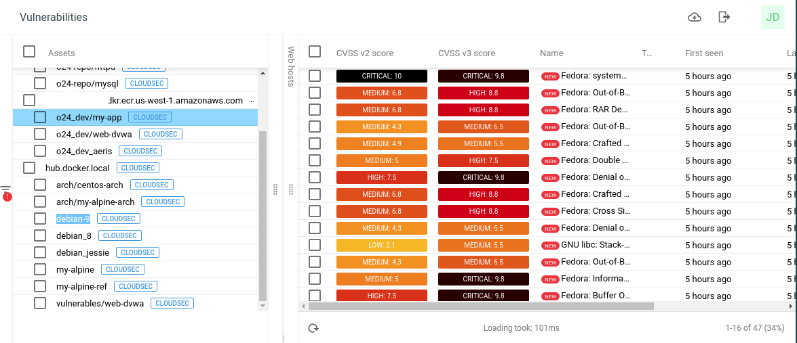The width and height of the screenshot is (797, 343).
Task: Click the logout exit icon
Action: pyautogui.click(x=724, y=18)
